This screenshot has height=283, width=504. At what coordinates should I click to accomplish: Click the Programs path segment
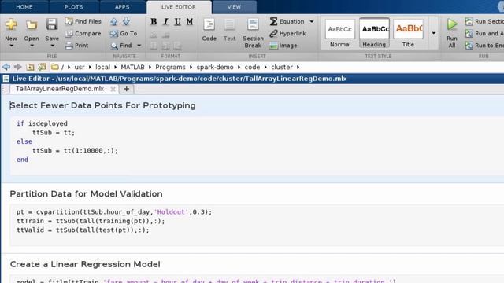tap(170, 67)
